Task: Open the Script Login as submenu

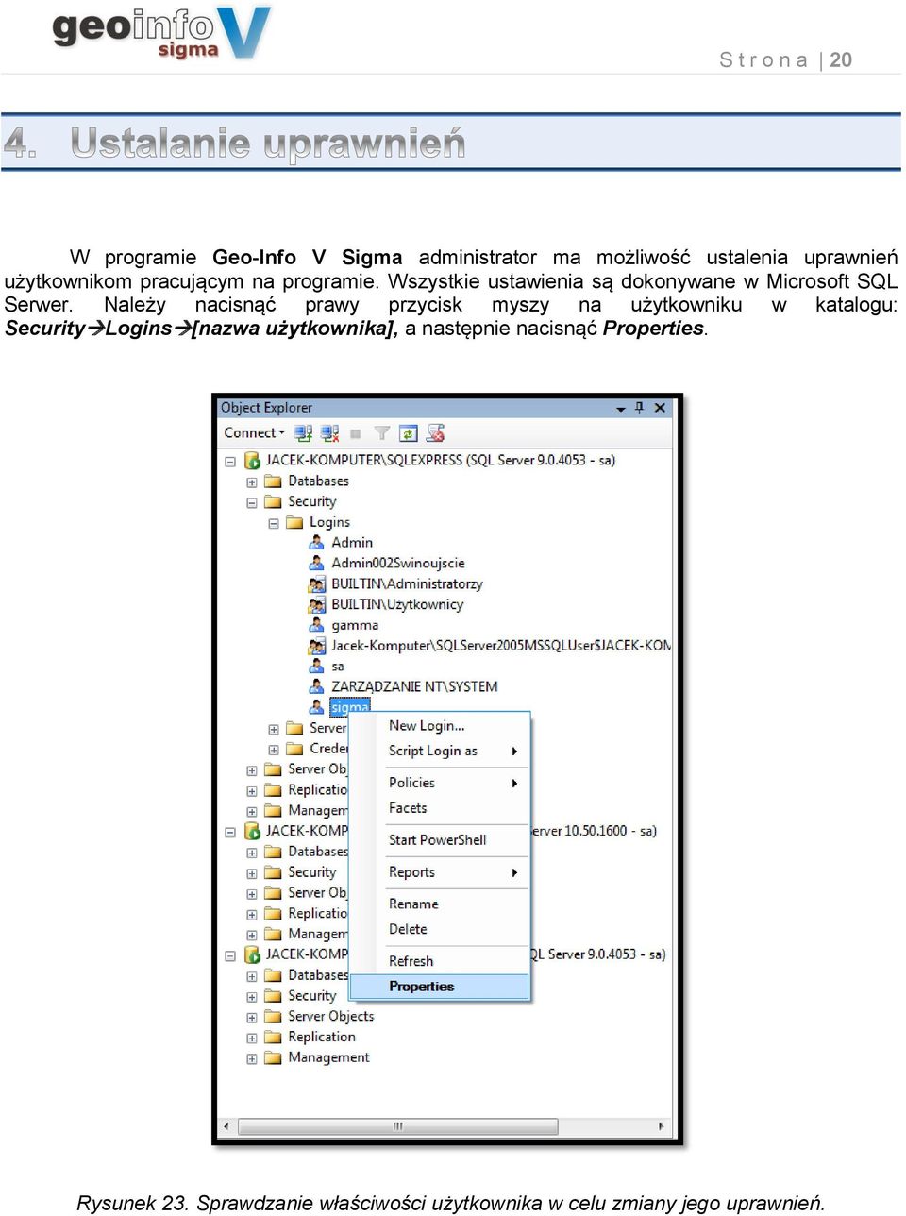Action: coord(440,752)
